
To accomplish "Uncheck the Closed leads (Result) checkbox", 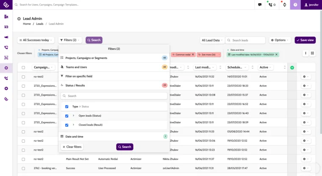I will (67, 125).
